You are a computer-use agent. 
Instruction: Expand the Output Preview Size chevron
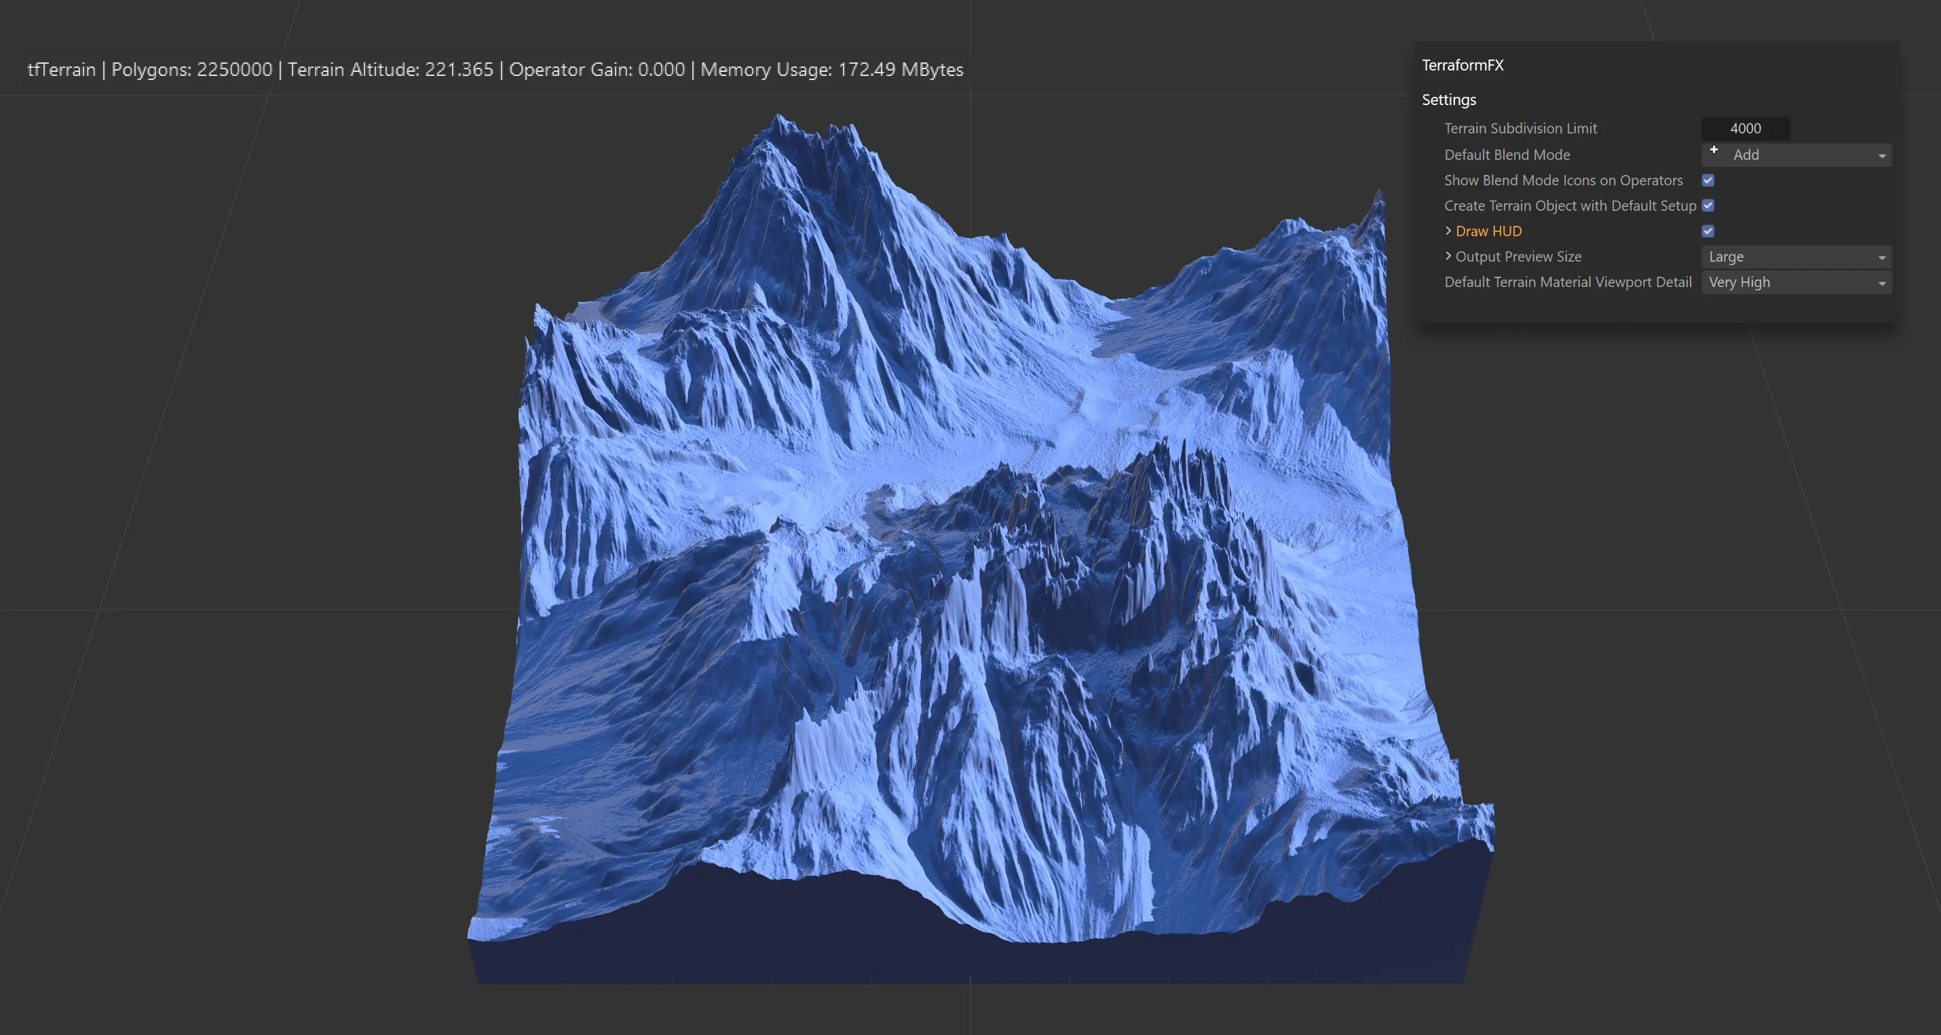pyautogui.click(x=1448, y=256)
